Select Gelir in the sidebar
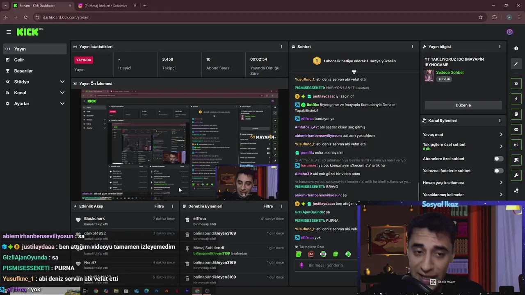Viewport: 525px width, 295px height. click(x=35, y=60)
